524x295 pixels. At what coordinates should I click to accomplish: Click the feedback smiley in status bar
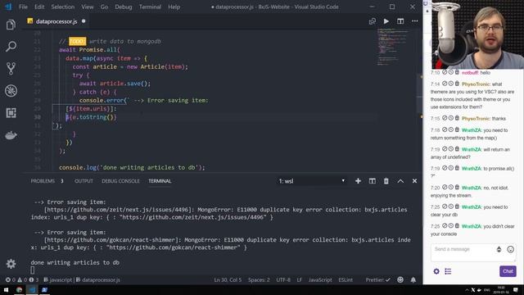[x=400, y=280]
